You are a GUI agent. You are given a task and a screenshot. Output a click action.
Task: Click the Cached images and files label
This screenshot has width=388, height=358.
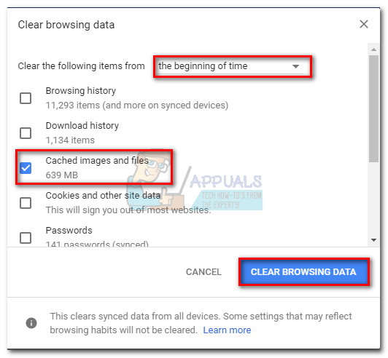click(97, 161)
